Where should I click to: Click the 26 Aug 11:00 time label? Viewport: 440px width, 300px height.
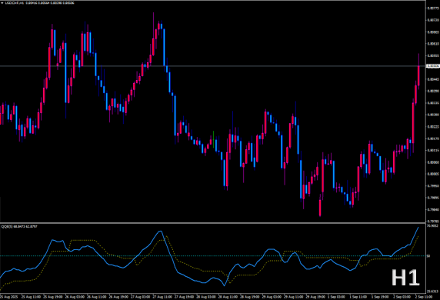click(x=96, y=297)
